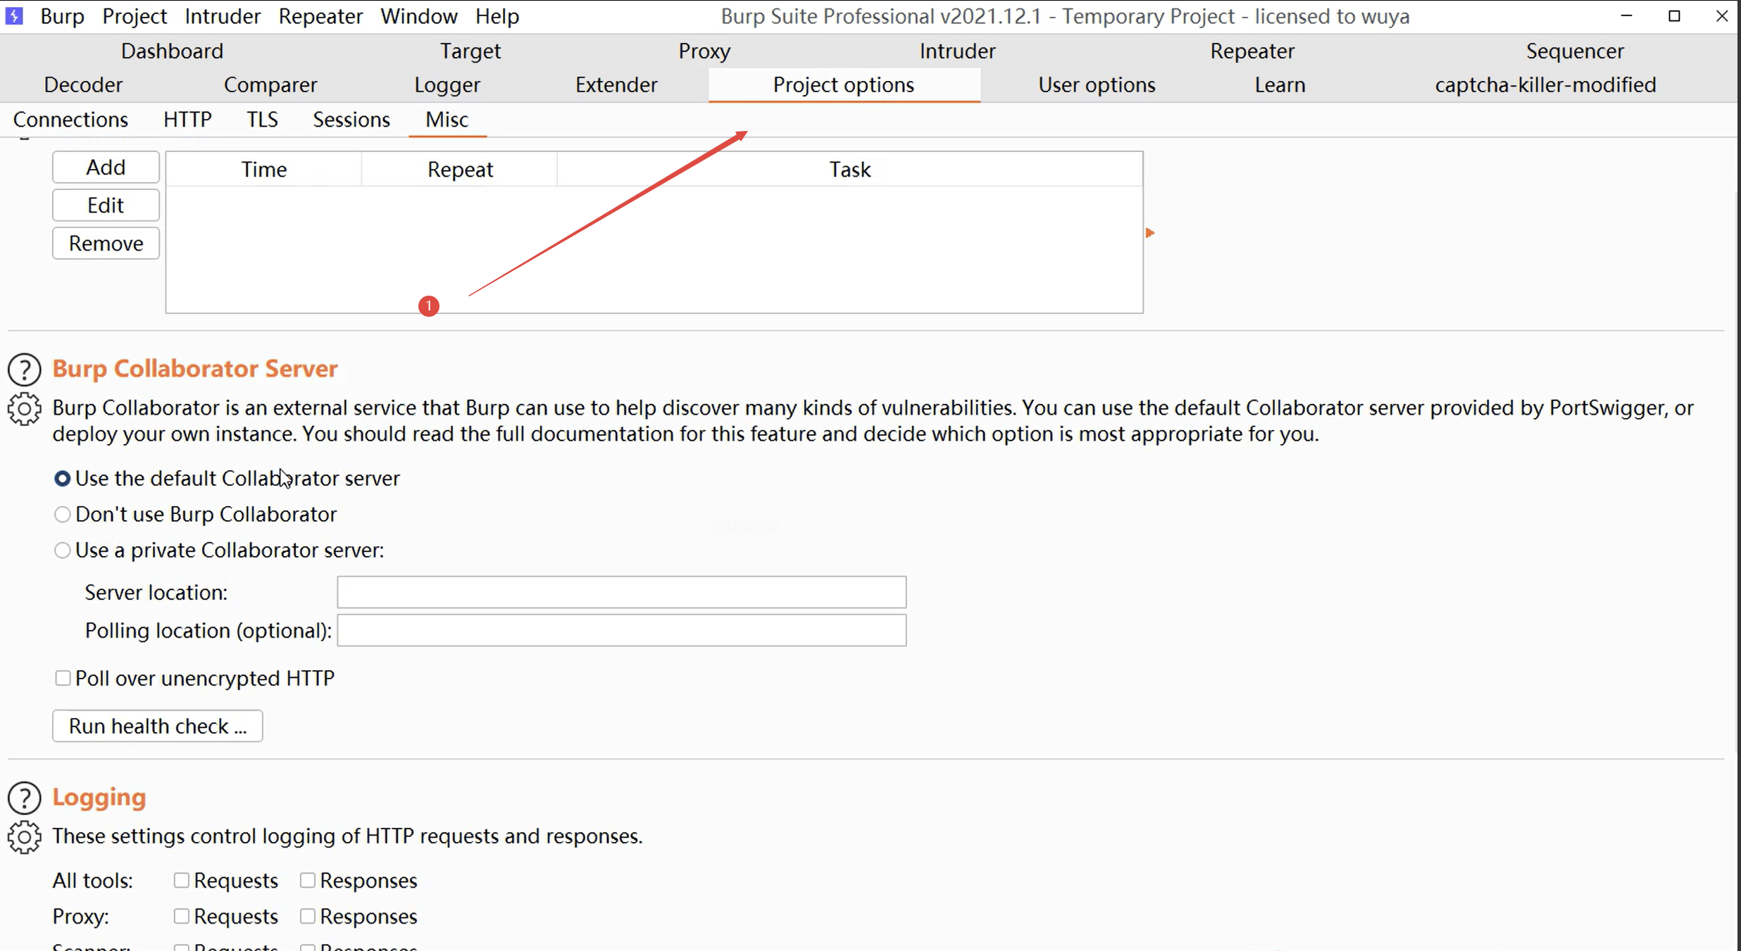
Task: Click Logging section gear icon
Action: (x=24, y=837)
